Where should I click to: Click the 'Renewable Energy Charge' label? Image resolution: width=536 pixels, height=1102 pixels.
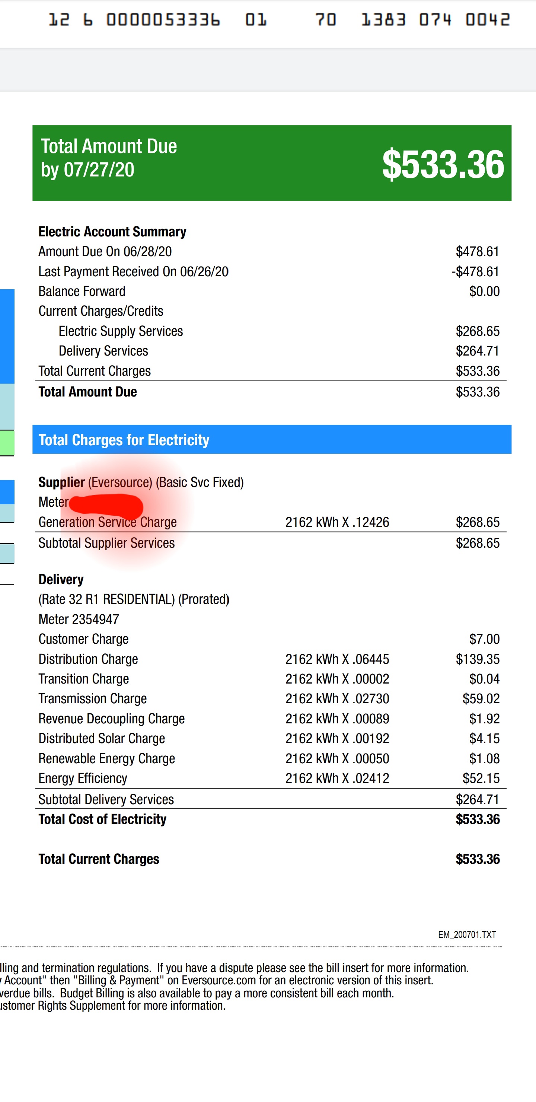(107, 758)
